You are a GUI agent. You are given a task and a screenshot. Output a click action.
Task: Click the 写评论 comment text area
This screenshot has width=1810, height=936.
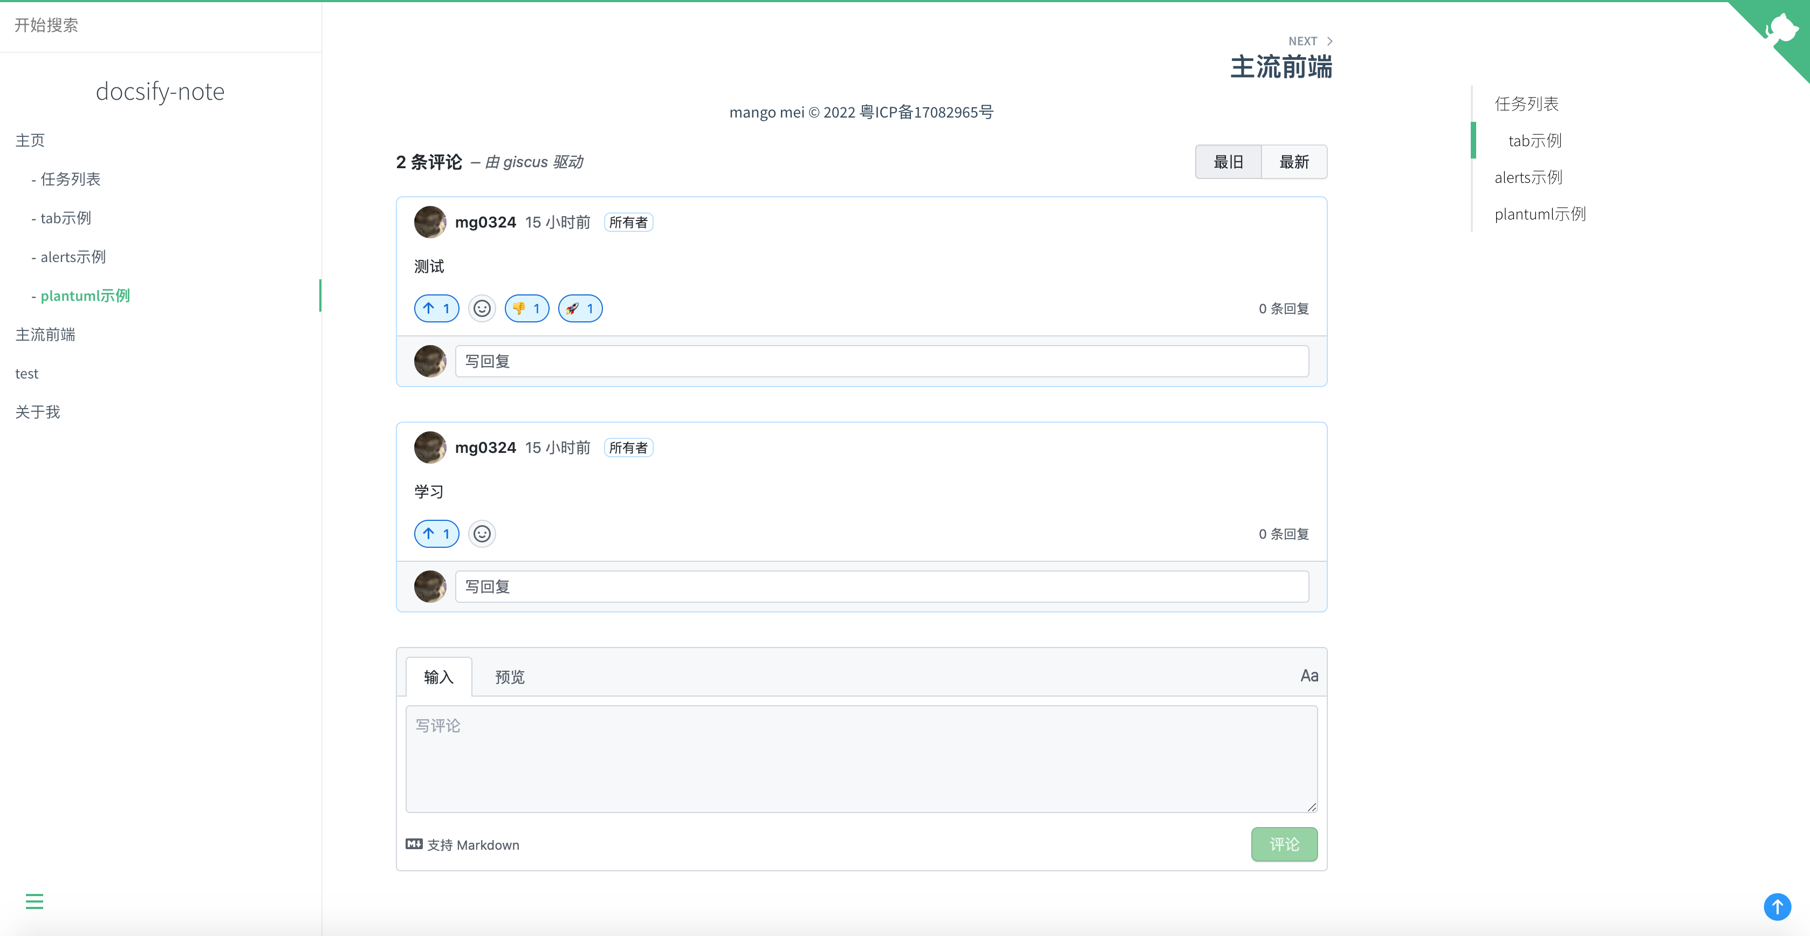click(x=861, y=759)
